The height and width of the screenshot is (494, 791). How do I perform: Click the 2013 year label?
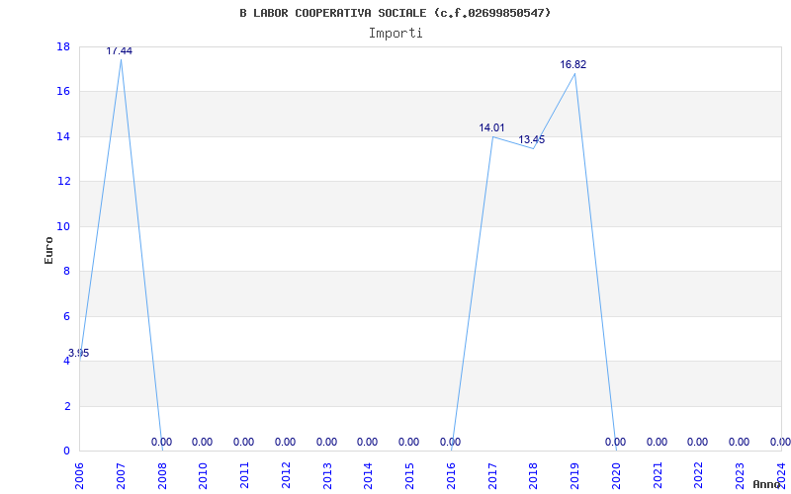click(x=327, y=476)
